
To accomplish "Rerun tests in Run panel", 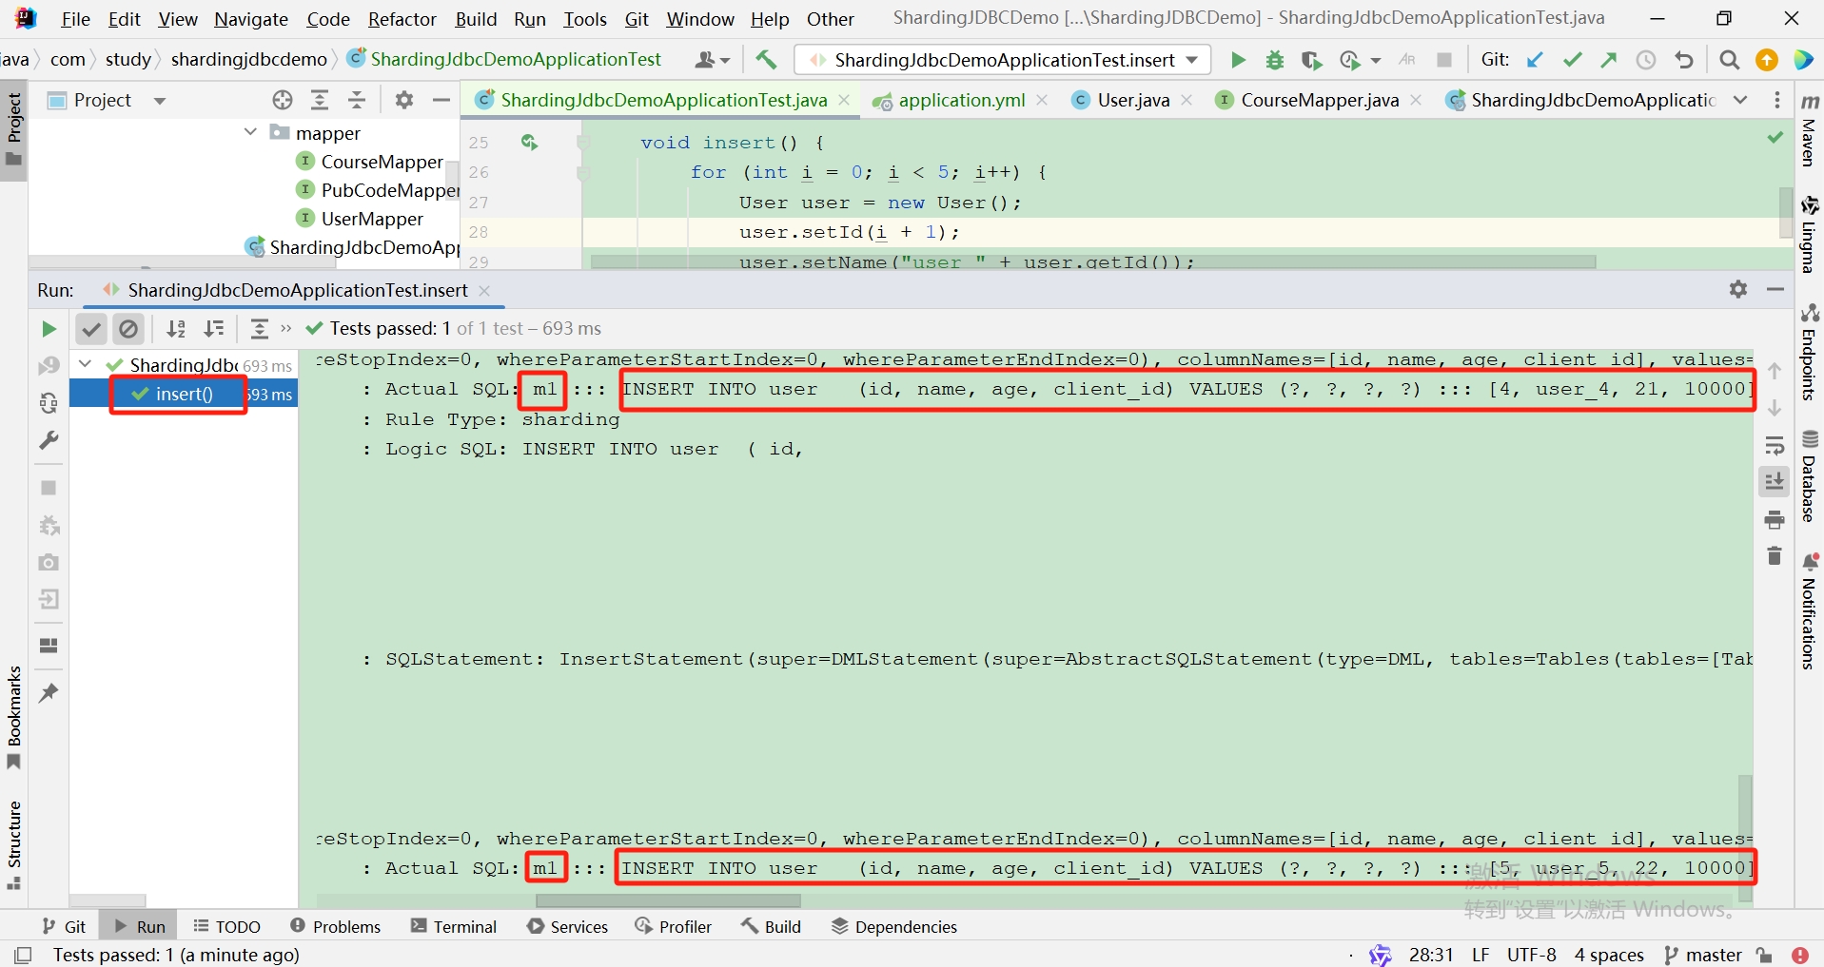I will coord(49,329).
